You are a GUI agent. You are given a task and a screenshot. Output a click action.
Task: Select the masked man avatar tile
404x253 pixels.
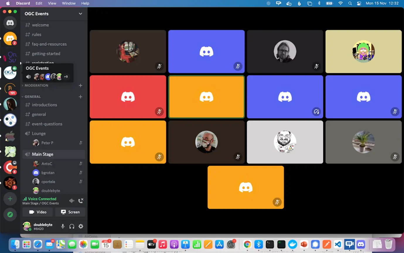point(206,142)
